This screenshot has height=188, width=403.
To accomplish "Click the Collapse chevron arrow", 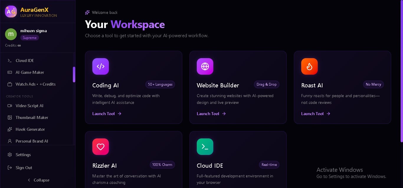I will click(29, 180).
